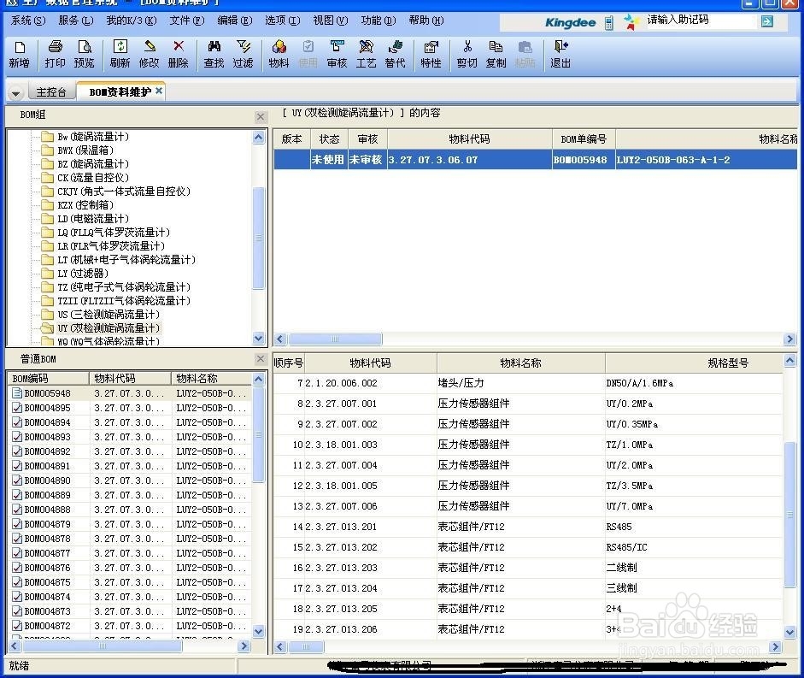Click 普通BOM list scroll-up arrow
Viewport: 804px width, 678px height.
[x=259, y=380]
